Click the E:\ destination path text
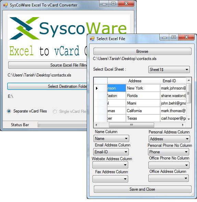This screenshot has width=197, height=202. point(10,96)
